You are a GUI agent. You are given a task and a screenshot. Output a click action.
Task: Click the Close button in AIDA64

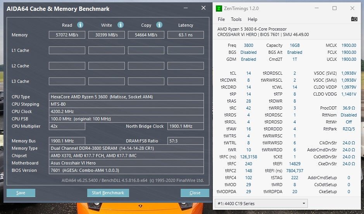(195, 193)
